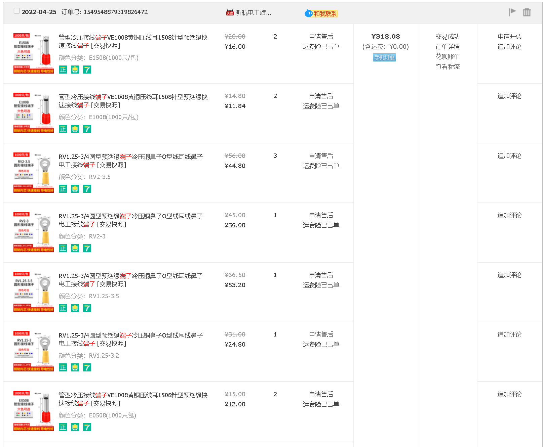Click the Tmall cat icon beside the shop name
The width and height of the screenshot is (544, 447).
pos(230,13)
